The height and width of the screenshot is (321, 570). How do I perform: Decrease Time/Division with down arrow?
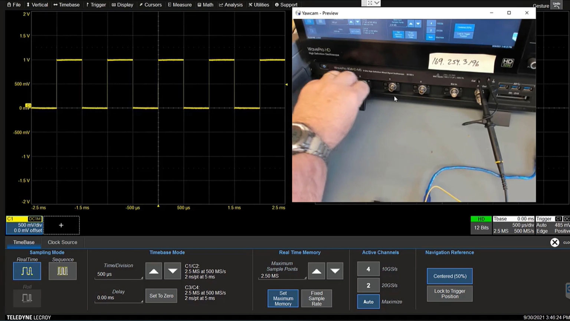click(x=173, y=271)
